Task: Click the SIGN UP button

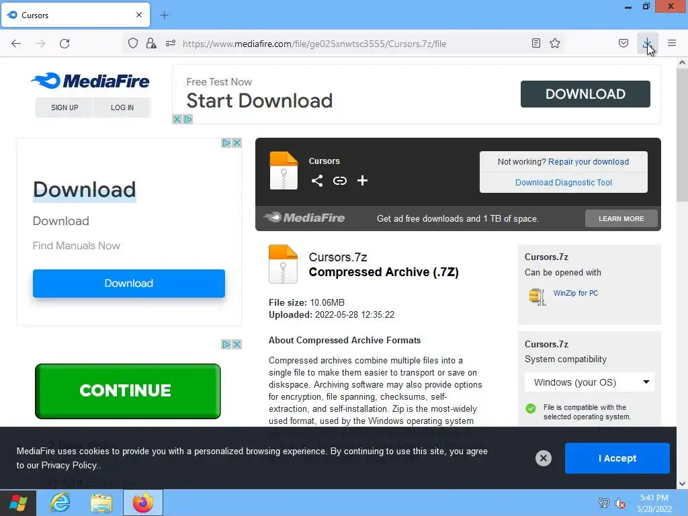Action: tap(64, 107)
